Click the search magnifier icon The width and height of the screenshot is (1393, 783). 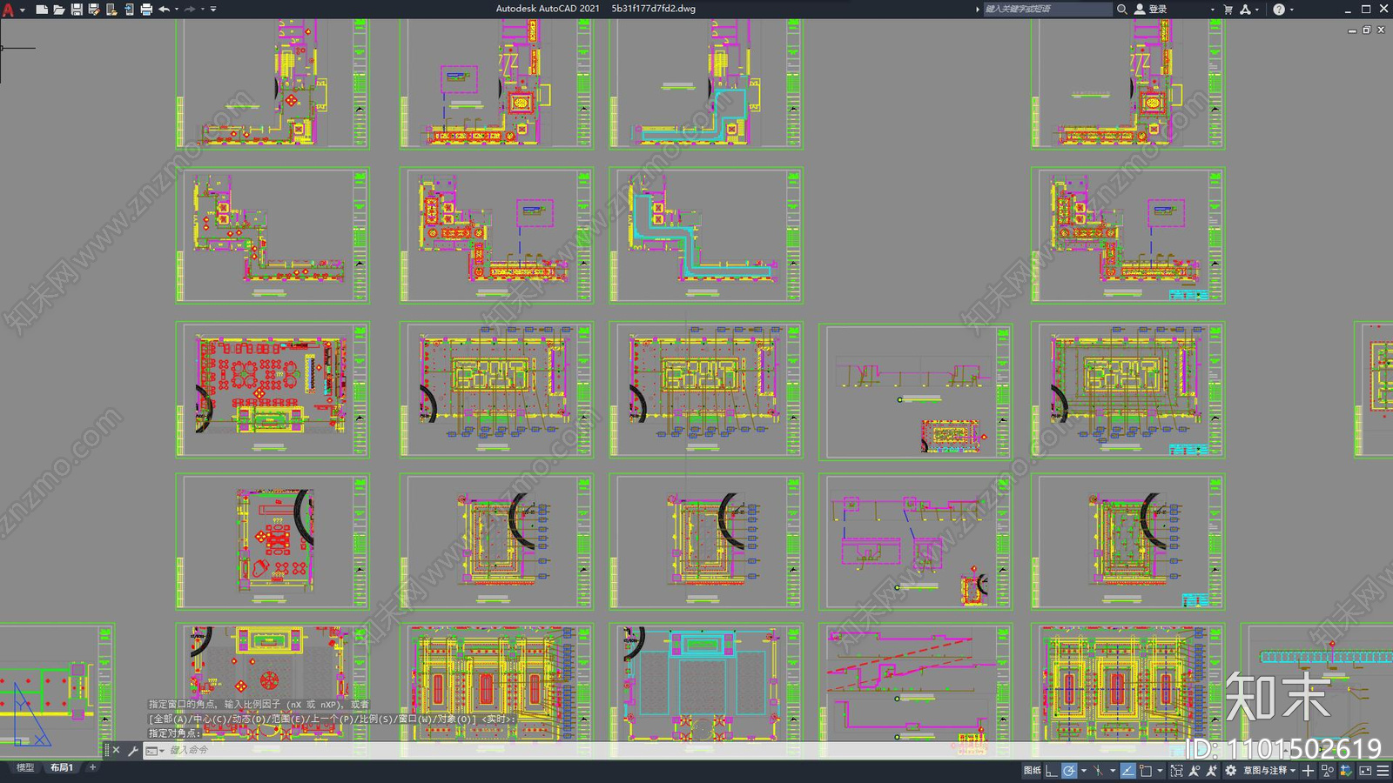(x=1122, y=10)
